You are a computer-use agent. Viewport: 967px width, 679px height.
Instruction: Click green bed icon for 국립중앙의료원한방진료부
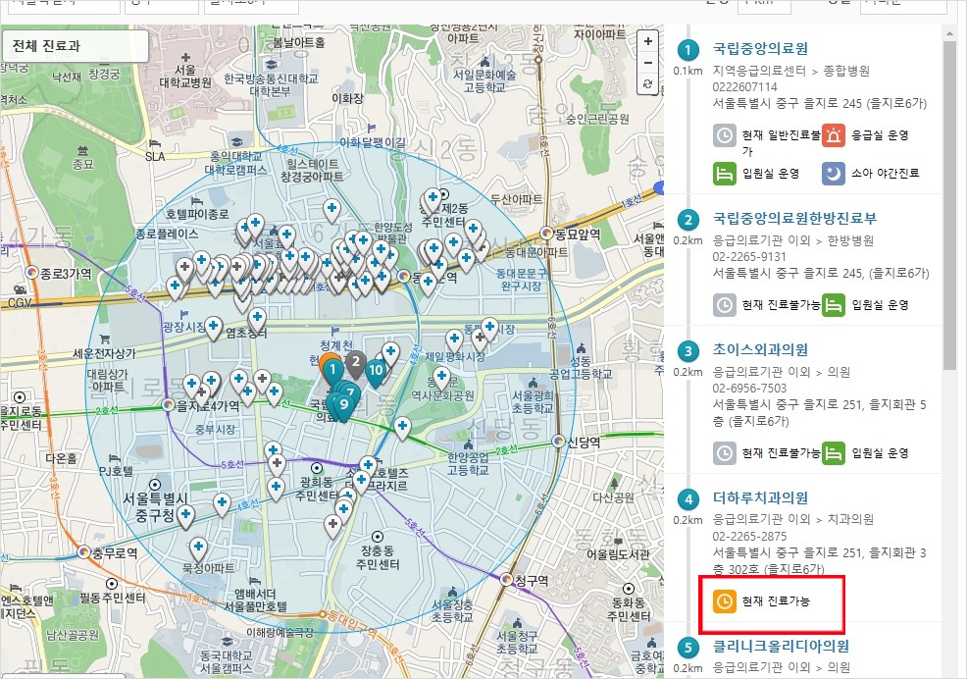click(834, 305)
